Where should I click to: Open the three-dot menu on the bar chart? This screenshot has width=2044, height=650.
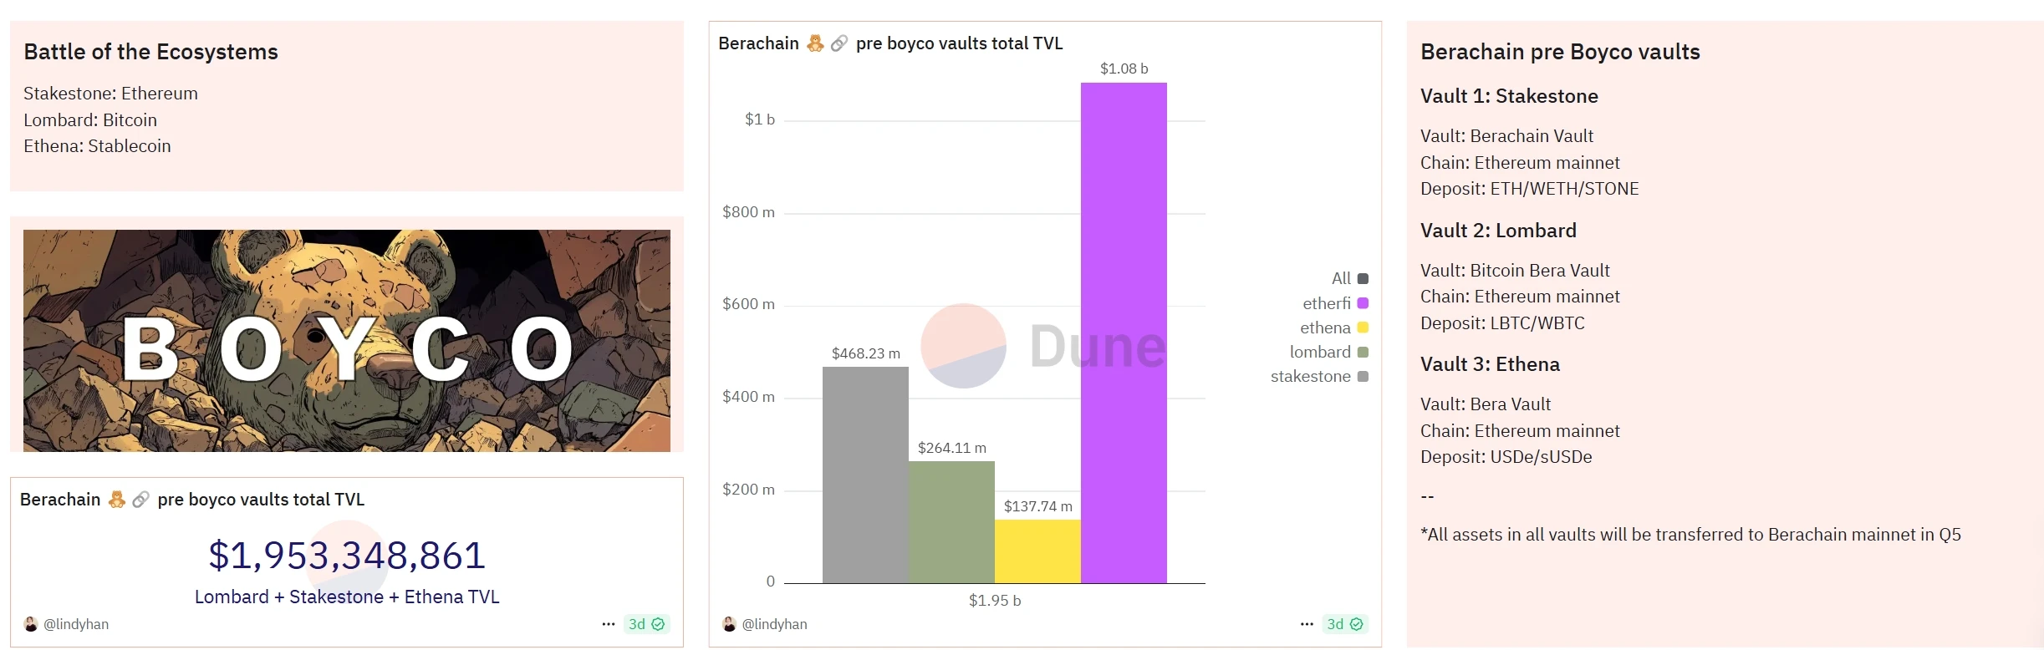point(1307,624)
